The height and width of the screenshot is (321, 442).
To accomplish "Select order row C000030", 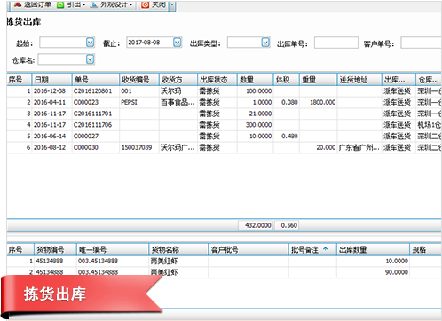I will [224, 147].
